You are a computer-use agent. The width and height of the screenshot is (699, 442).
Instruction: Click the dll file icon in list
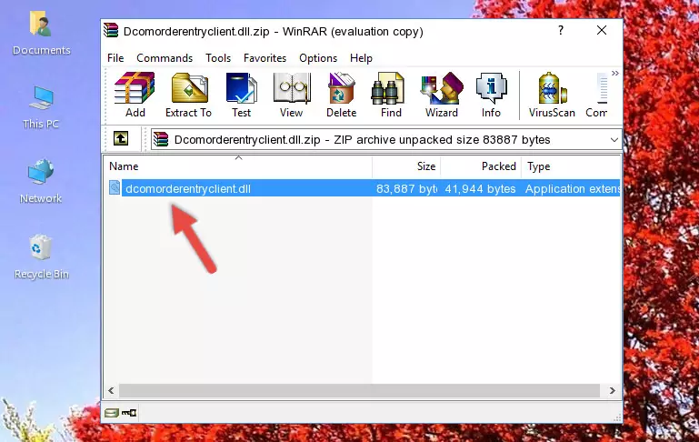(x=115, y=187)
